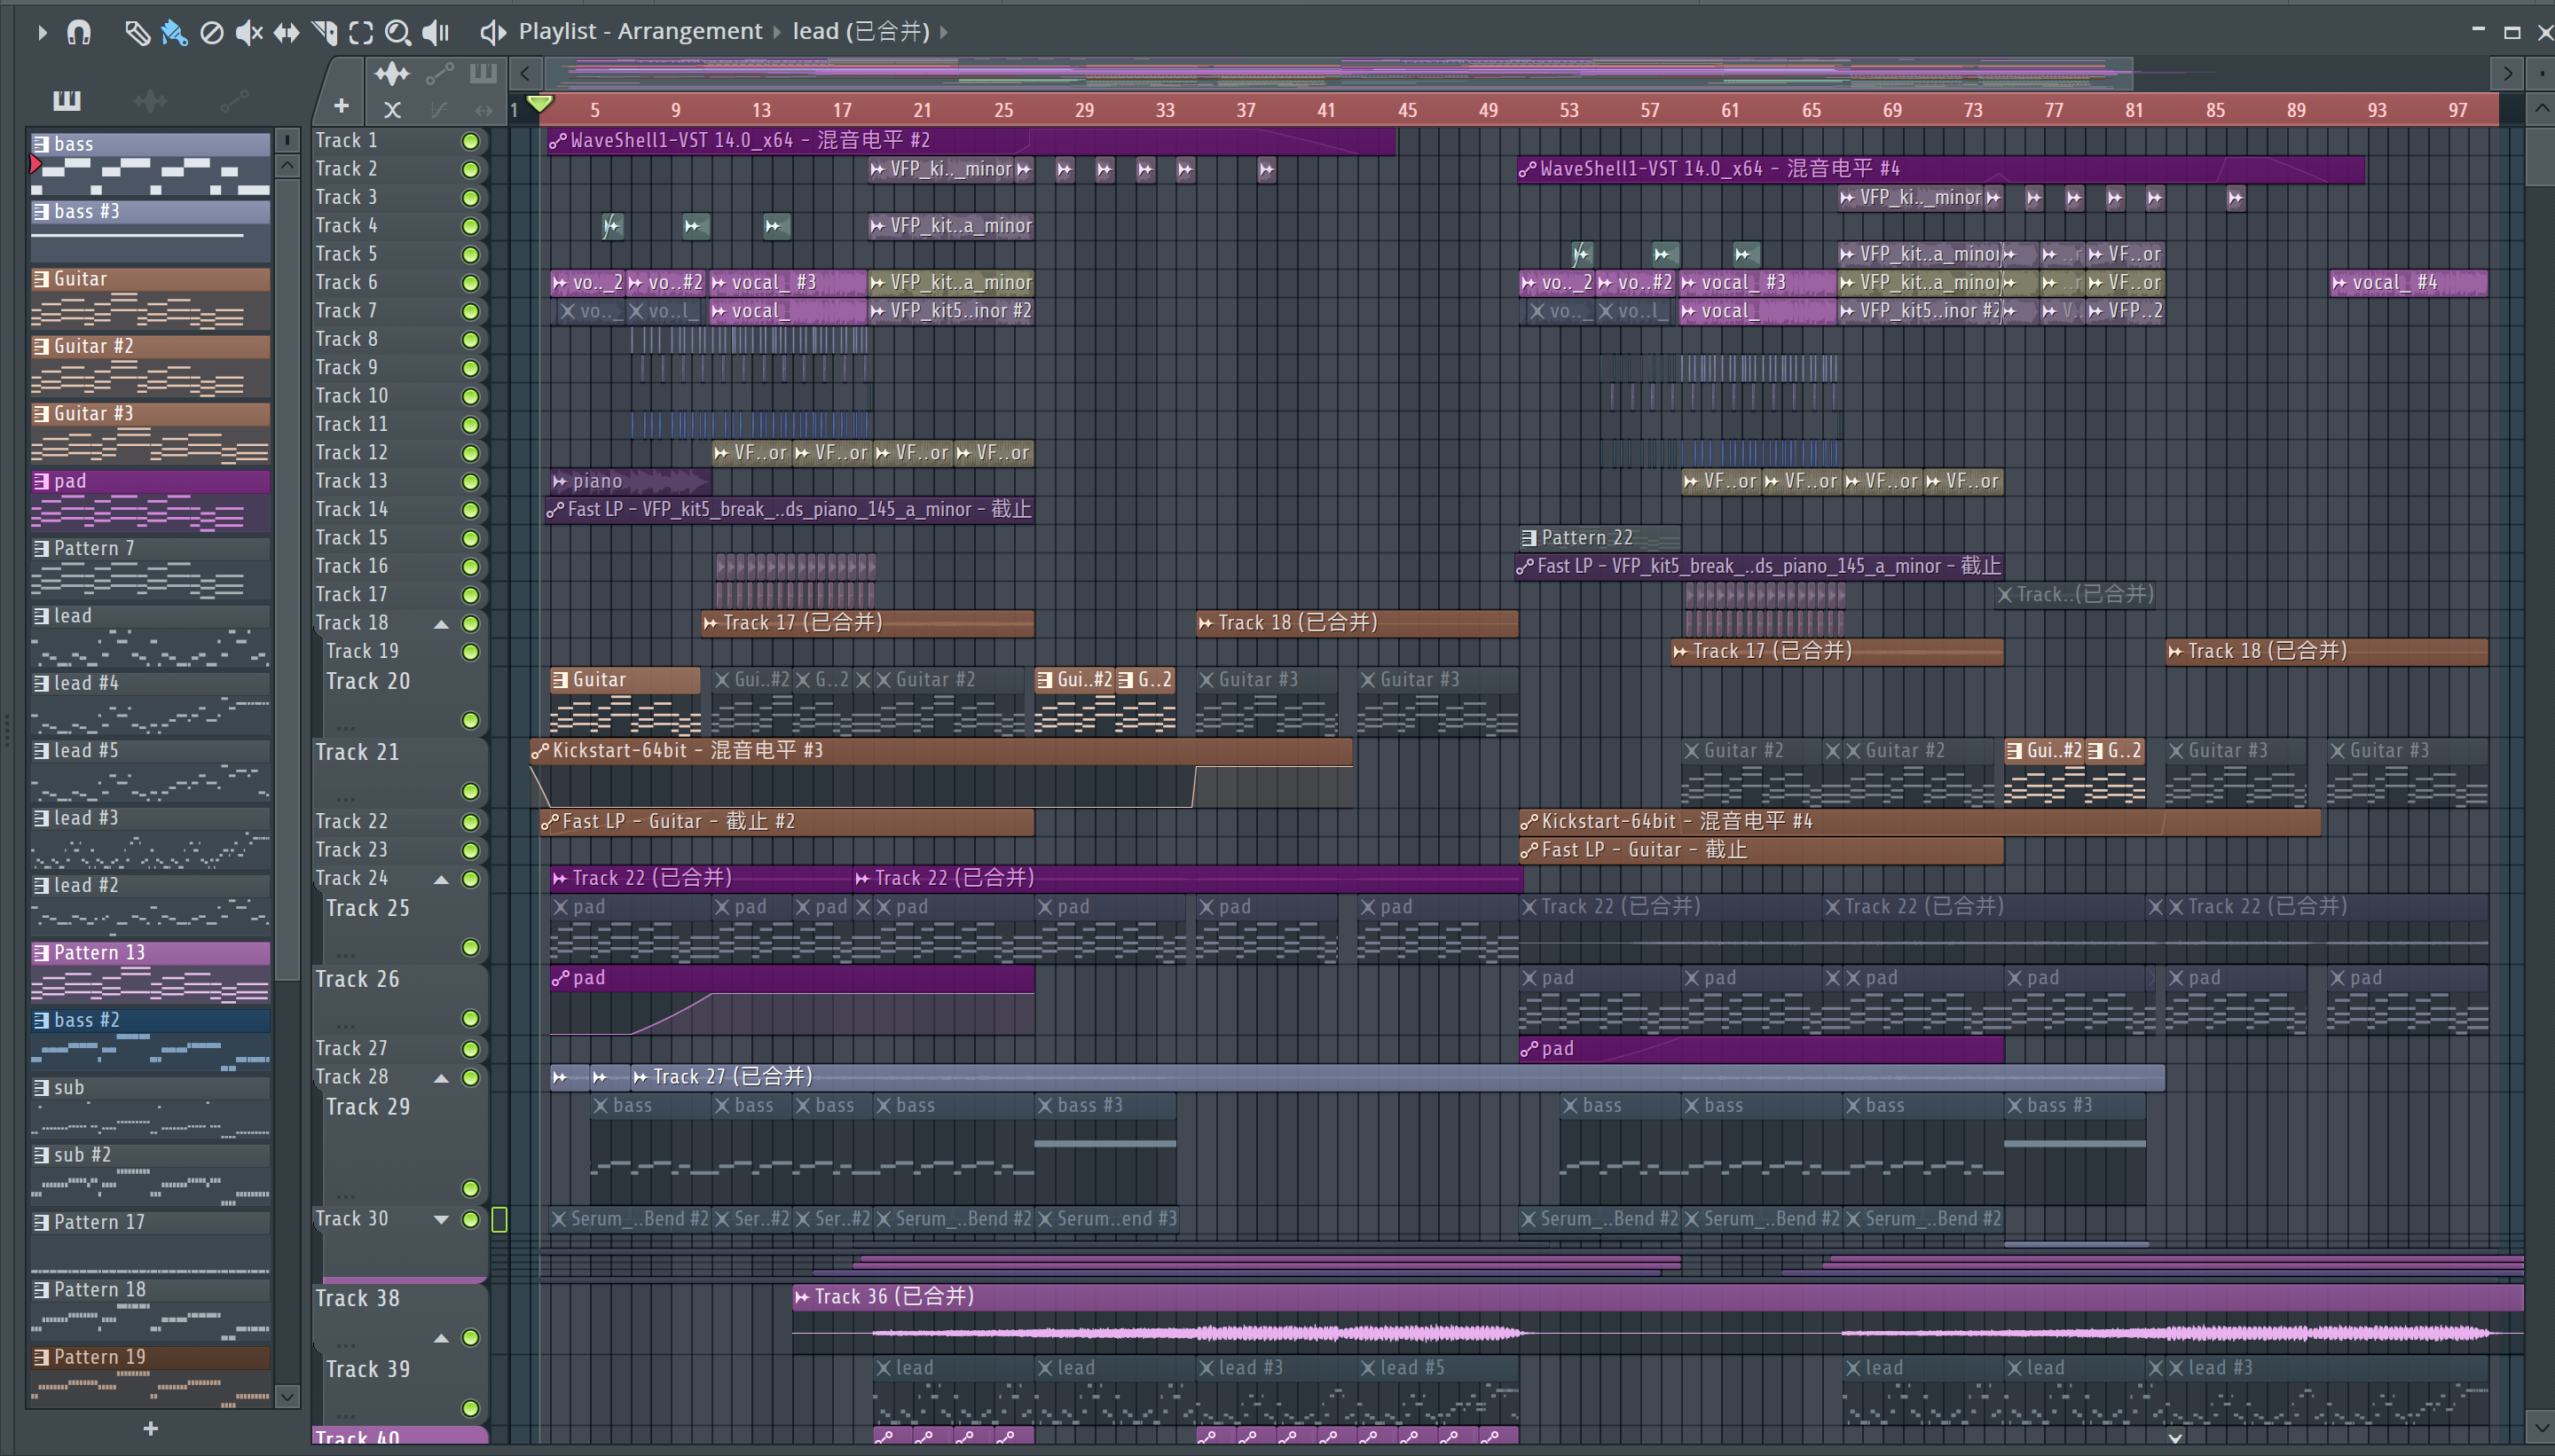Open the playlist options menu arrow

pos(41,32)
